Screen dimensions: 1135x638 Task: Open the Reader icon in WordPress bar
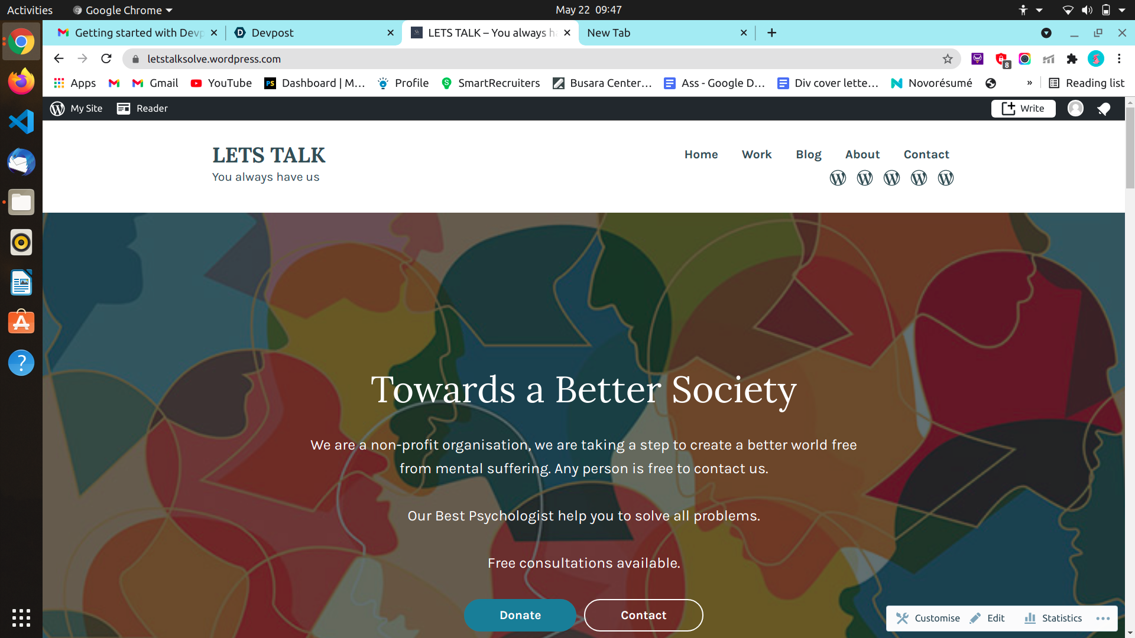pyautogui.click(x=124, y=108)
